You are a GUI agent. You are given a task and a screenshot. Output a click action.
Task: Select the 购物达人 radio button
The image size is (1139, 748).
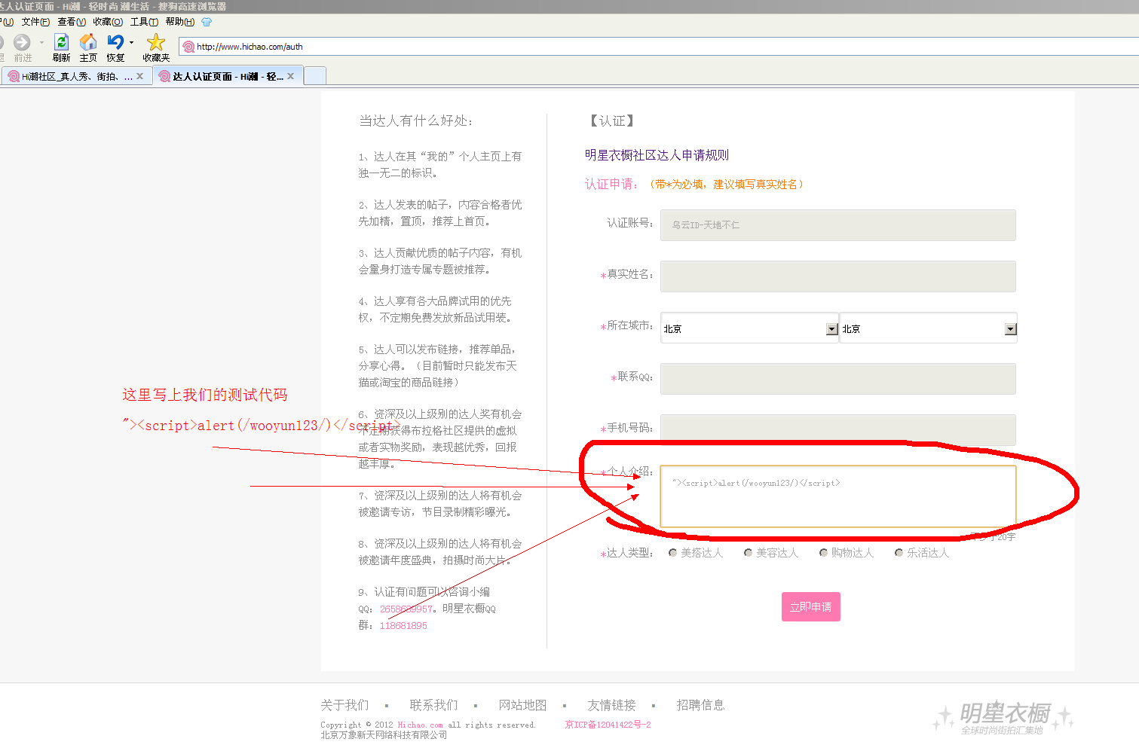click(823, 553)
